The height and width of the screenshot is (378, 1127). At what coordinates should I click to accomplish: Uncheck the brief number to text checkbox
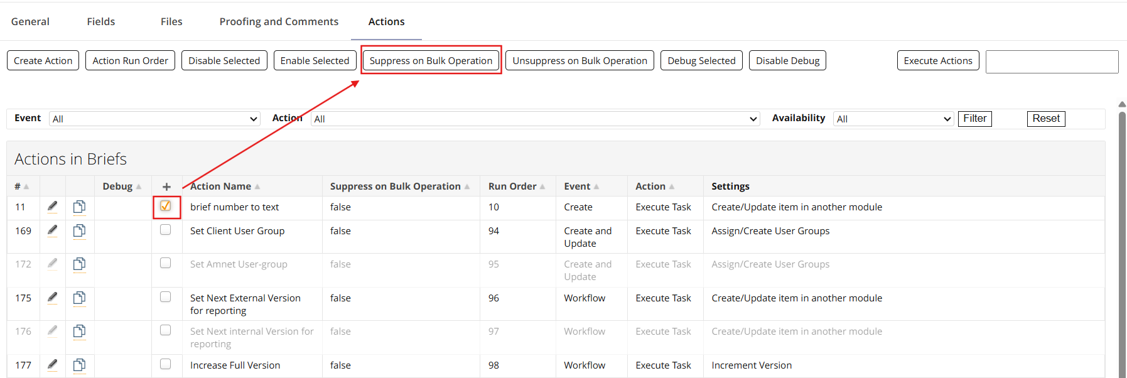[166, 206]
